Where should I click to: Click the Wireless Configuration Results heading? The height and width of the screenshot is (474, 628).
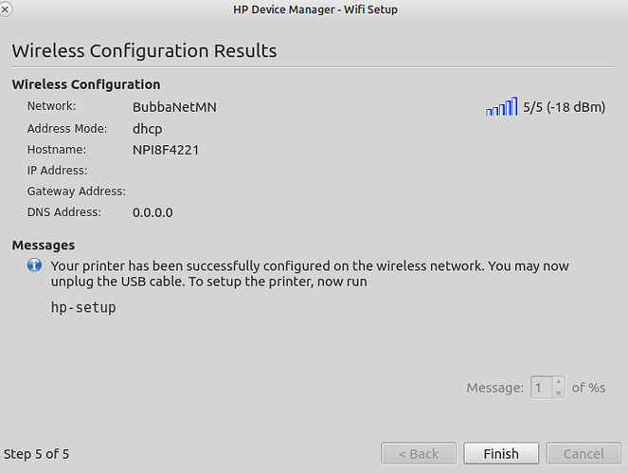144,51
